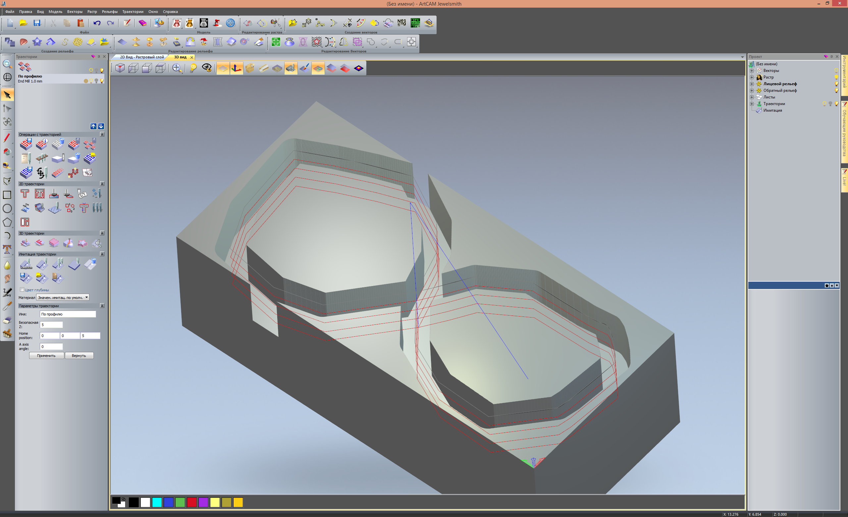Expand the Векторы tree node
The width and height of the screenshot is (848, 517).
752,71
